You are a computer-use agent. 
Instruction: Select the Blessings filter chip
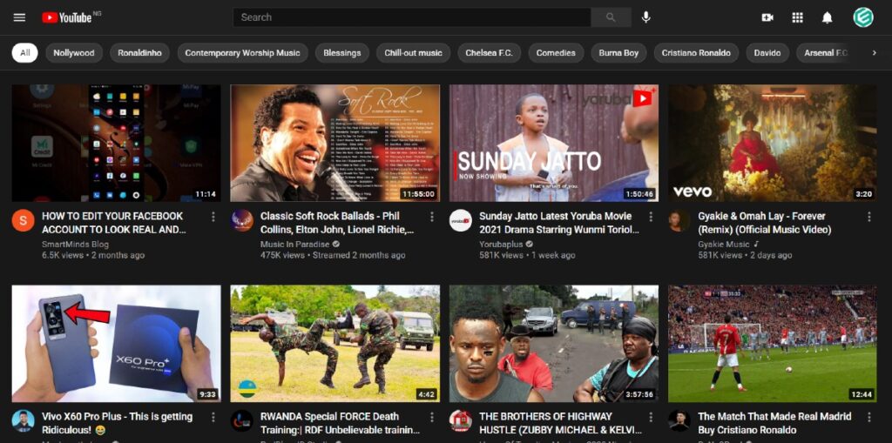[x=341, y=53]
